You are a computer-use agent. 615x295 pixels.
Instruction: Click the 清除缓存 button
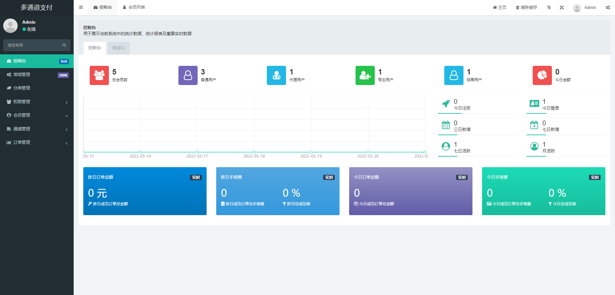click(x=526, y=7)
